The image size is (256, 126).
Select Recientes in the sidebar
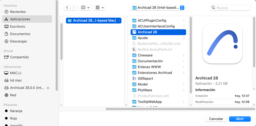(27, 12)
